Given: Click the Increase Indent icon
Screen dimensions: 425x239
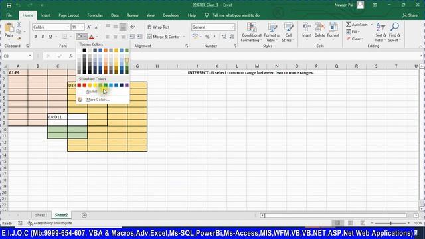Looking at the screenshot, I should tap(140, 37).
